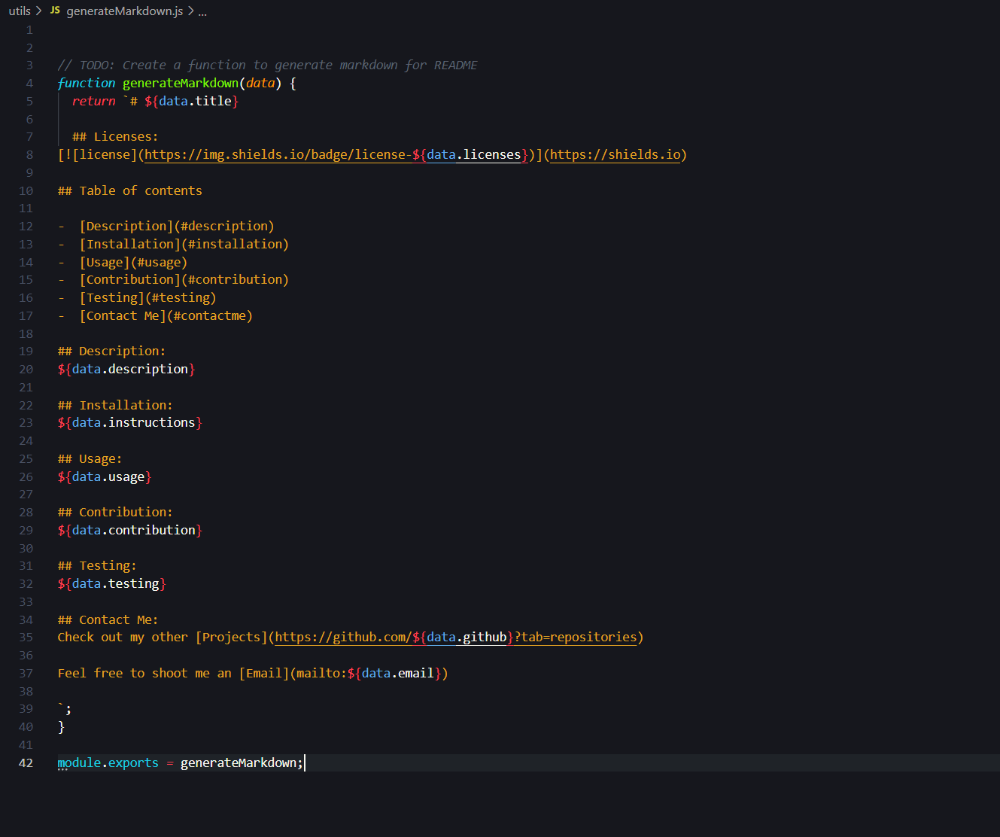The image size is (1000, 837).
Task: Open the github.com repositories link on line 35
Action: click(x=346, y=637)
